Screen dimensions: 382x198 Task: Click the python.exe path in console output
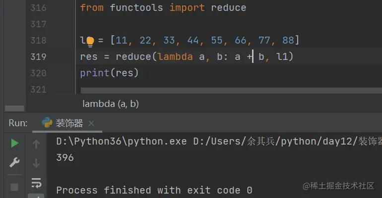(x=122, y=142)
